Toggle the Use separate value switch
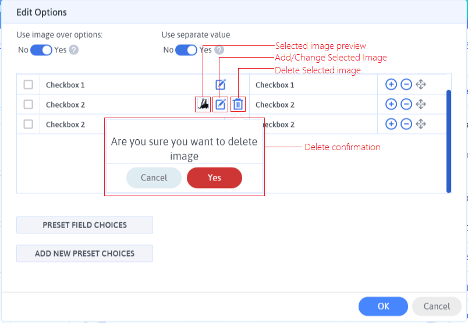 pyautogui.click(x=186, y=50)
